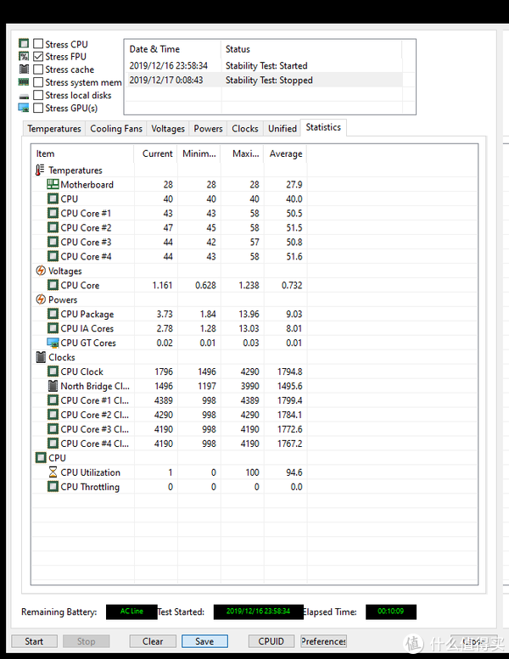
Task: Click the Powers lightning group icon
Action: tap(41, 299)
